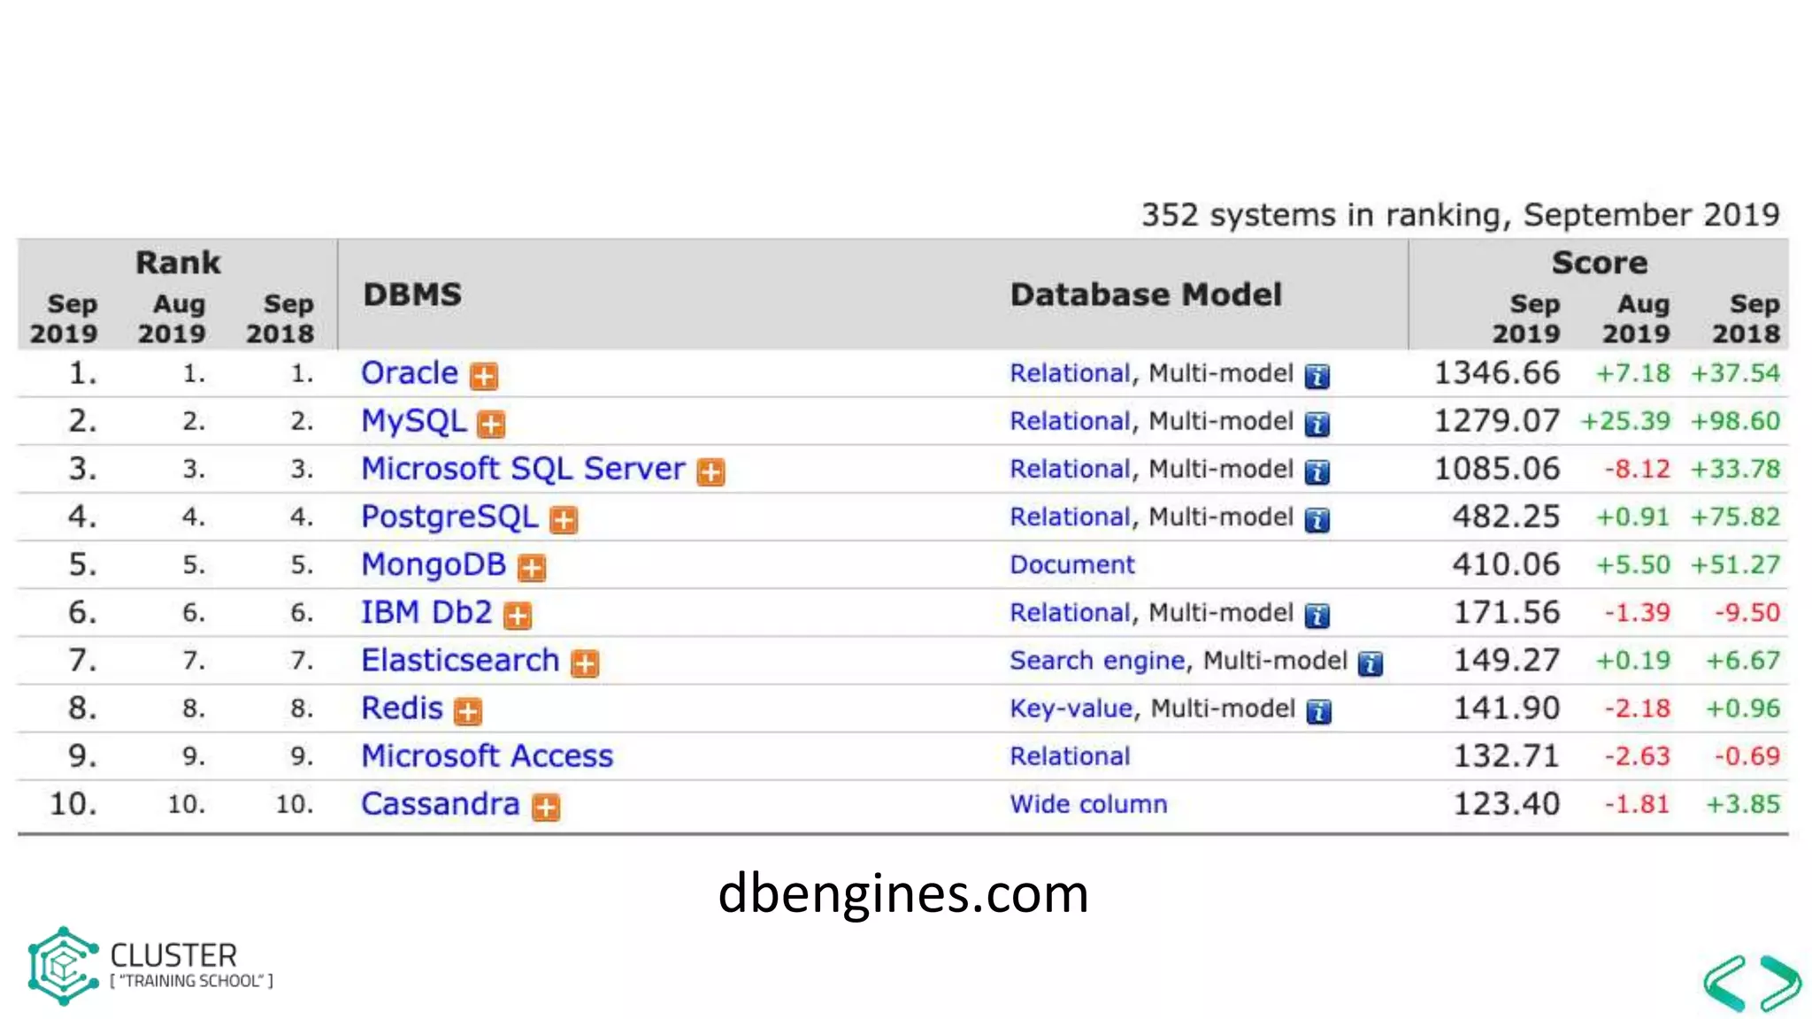The height and width of the screenshot is (1019, 1812).
Task: Open the info icon in MySQL's model row
Action: pos(1317,425)
